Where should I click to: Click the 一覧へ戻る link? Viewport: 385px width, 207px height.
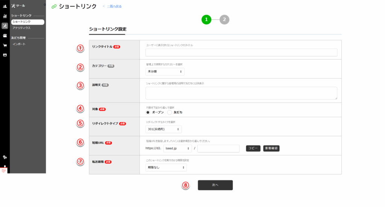pyautogui.click(x=114, y=6)
